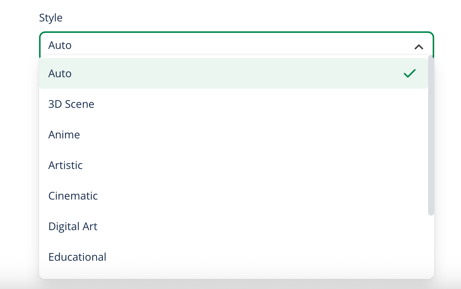461x289 pixels.
Task: Click the Style field label
Action: coord(51,18)
